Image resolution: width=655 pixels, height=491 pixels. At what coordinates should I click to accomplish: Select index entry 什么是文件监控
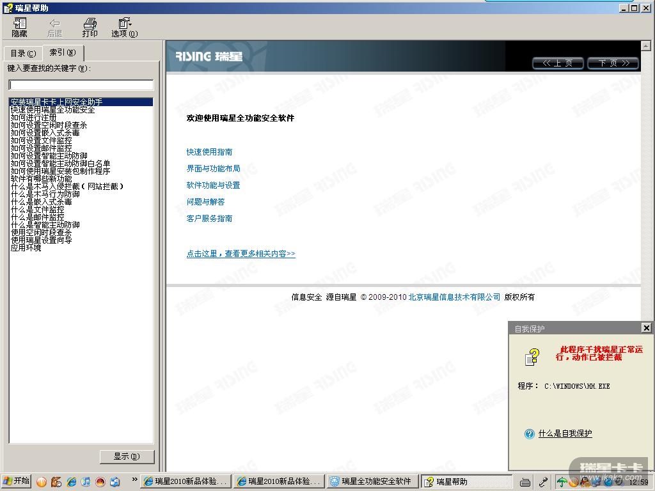click(x=37, y=209)
